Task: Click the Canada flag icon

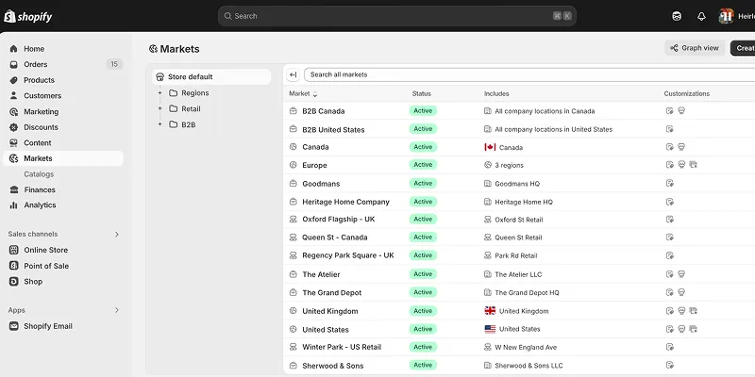Action: (x=490, y=147)
